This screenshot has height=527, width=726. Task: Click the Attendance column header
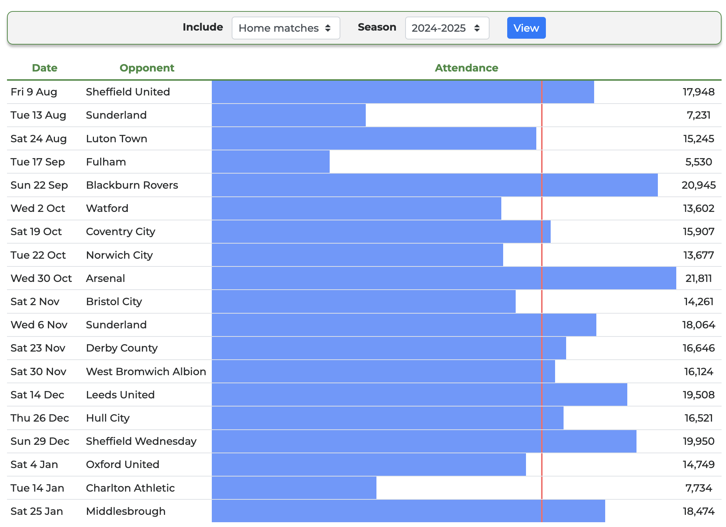tap(466, 68)
